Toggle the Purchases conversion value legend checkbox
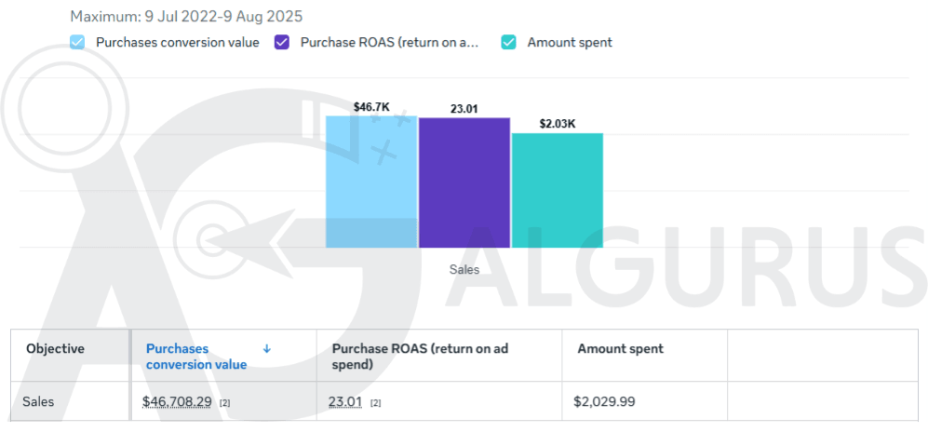928x432 pixels. tap(78, 42)
